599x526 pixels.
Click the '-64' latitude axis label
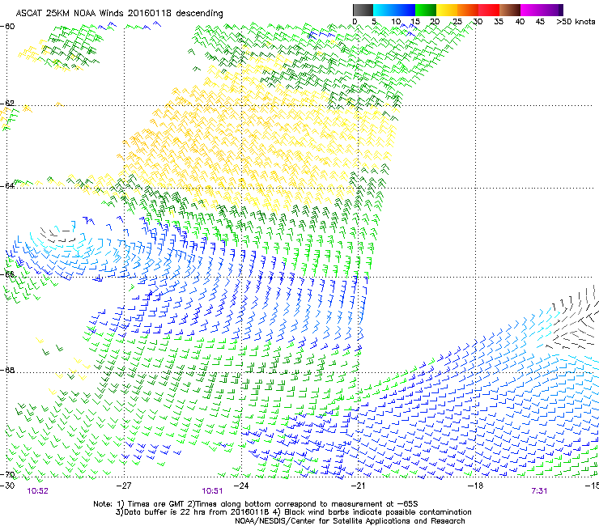7,185
